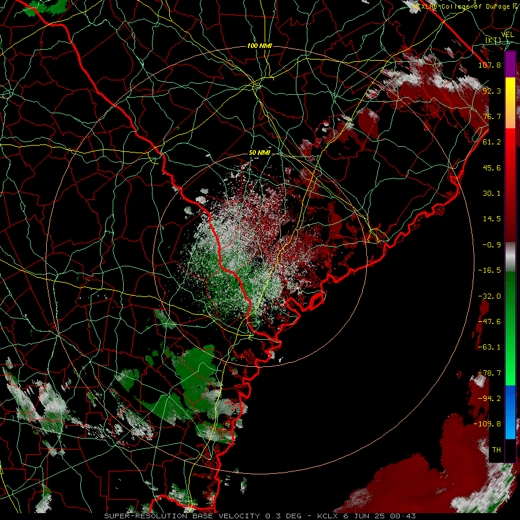Pick the gray near-zero segment of color bar

[x=510, y=257]
